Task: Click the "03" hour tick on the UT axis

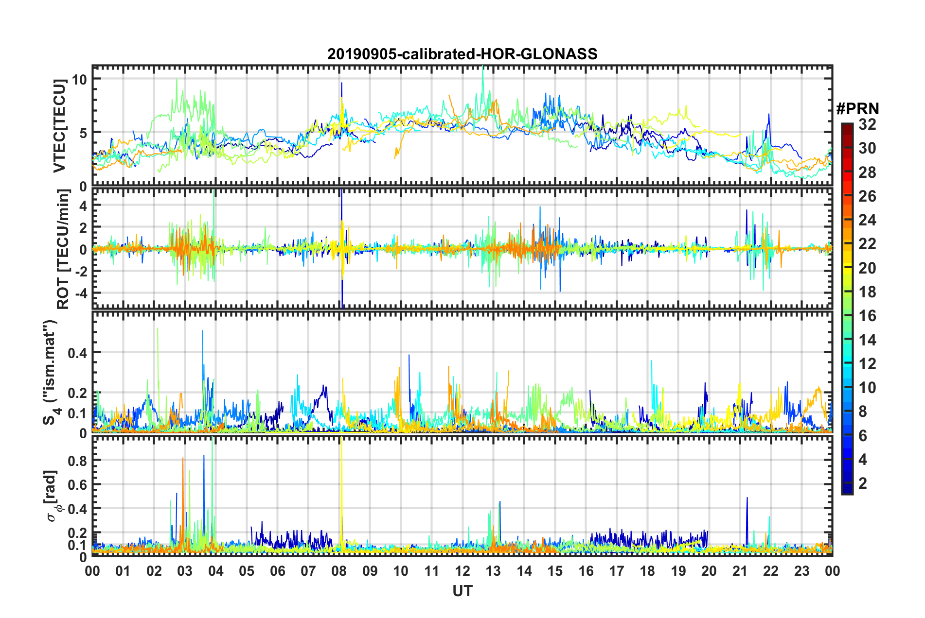Action: pyautogui.click(x=185, y=571)
